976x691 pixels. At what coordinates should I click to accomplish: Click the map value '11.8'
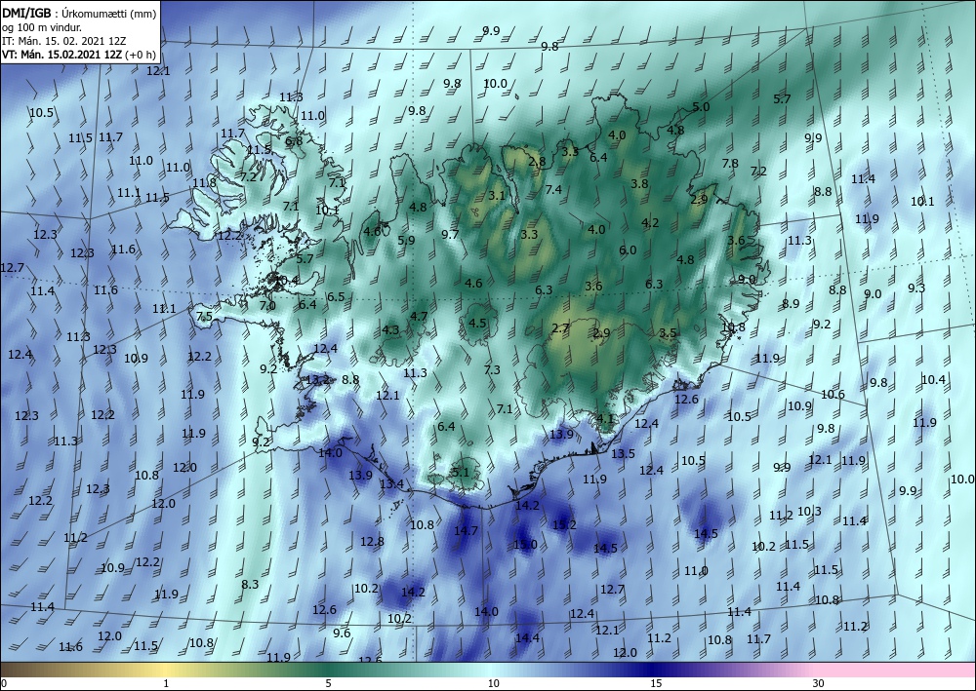pyautogui.click(x=204, y=182)
